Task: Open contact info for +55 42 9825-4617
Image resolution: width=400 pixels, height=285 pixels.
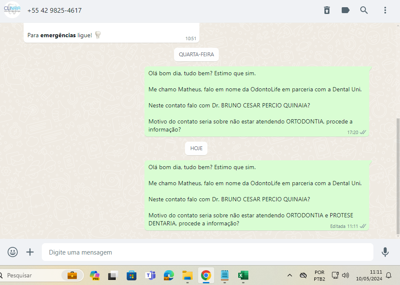Action: (x=54, y=11)
